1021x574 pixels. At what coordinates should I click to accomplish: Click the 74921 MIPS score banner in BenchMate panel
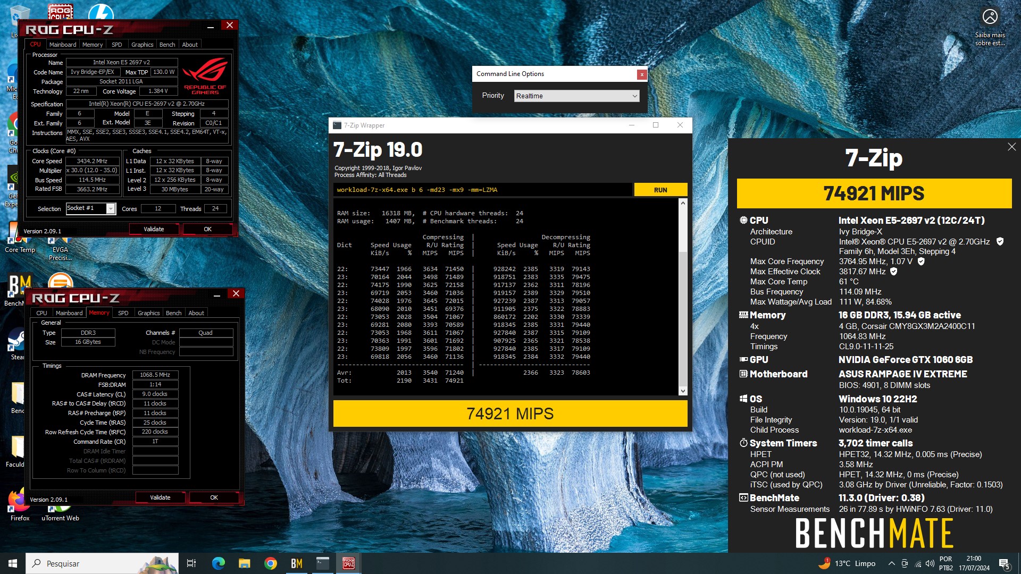(874, 193)
